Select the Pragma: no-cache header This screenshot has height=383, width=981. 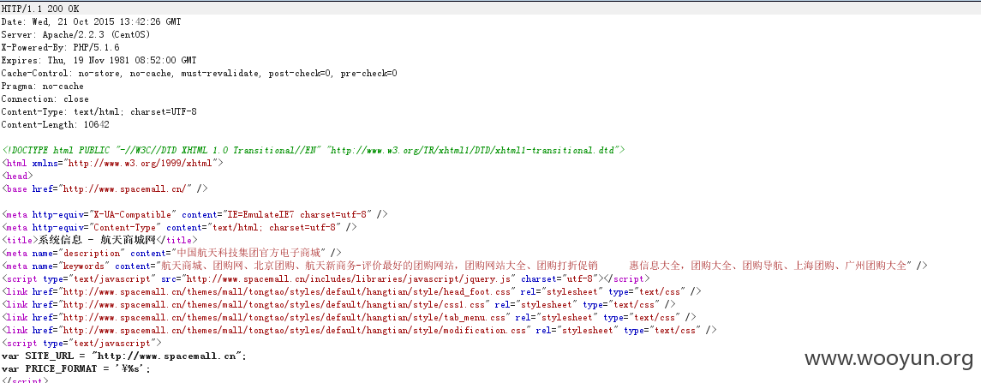coord(43,87)
